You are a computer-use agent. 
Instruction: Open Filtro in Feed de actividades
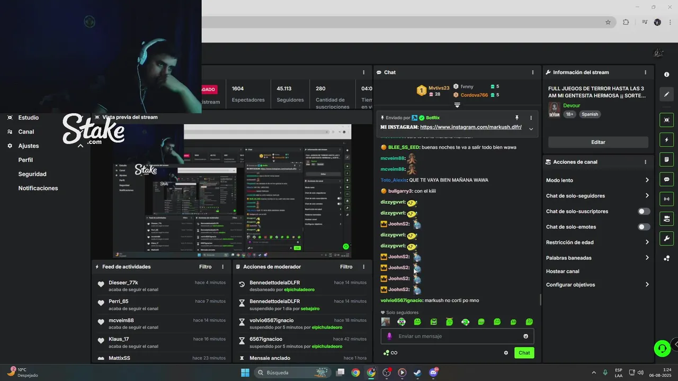coord(205,267)
